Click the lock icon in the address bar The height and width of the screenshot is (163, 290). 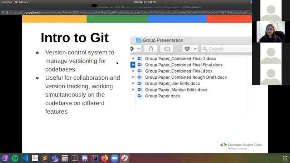[7, 13]
